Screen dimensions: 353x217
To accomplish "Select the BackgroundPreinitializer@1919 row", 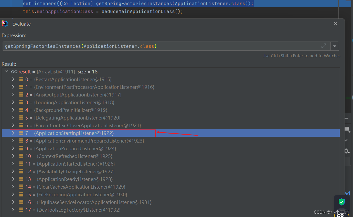I will click(x=171, y=110).
